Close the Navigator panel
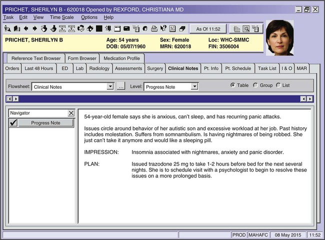Viewport: 325px width, 240px height. [x=71, y=113]
